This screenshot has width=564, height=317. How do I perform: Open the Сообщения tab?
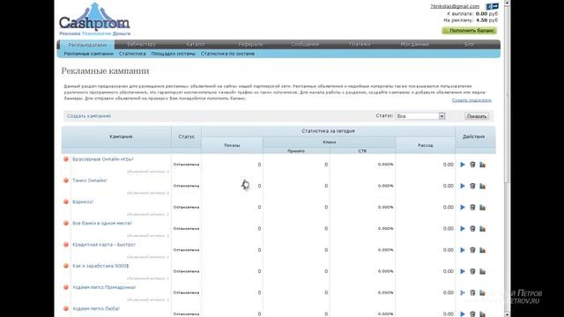(305, 44)
